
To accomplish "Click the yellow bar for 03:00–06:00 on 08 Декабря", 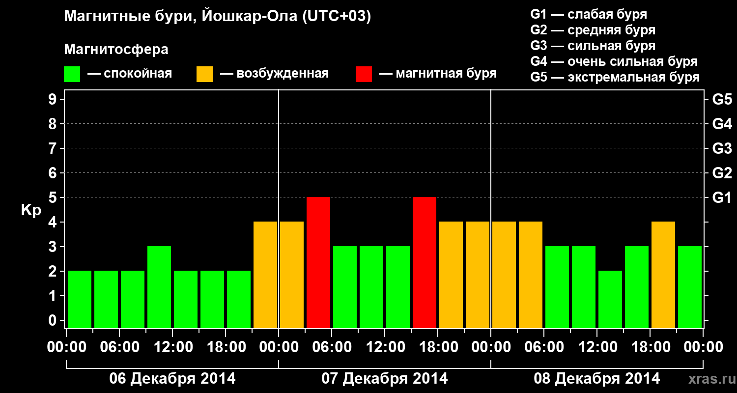I will (x=531, y=275).
